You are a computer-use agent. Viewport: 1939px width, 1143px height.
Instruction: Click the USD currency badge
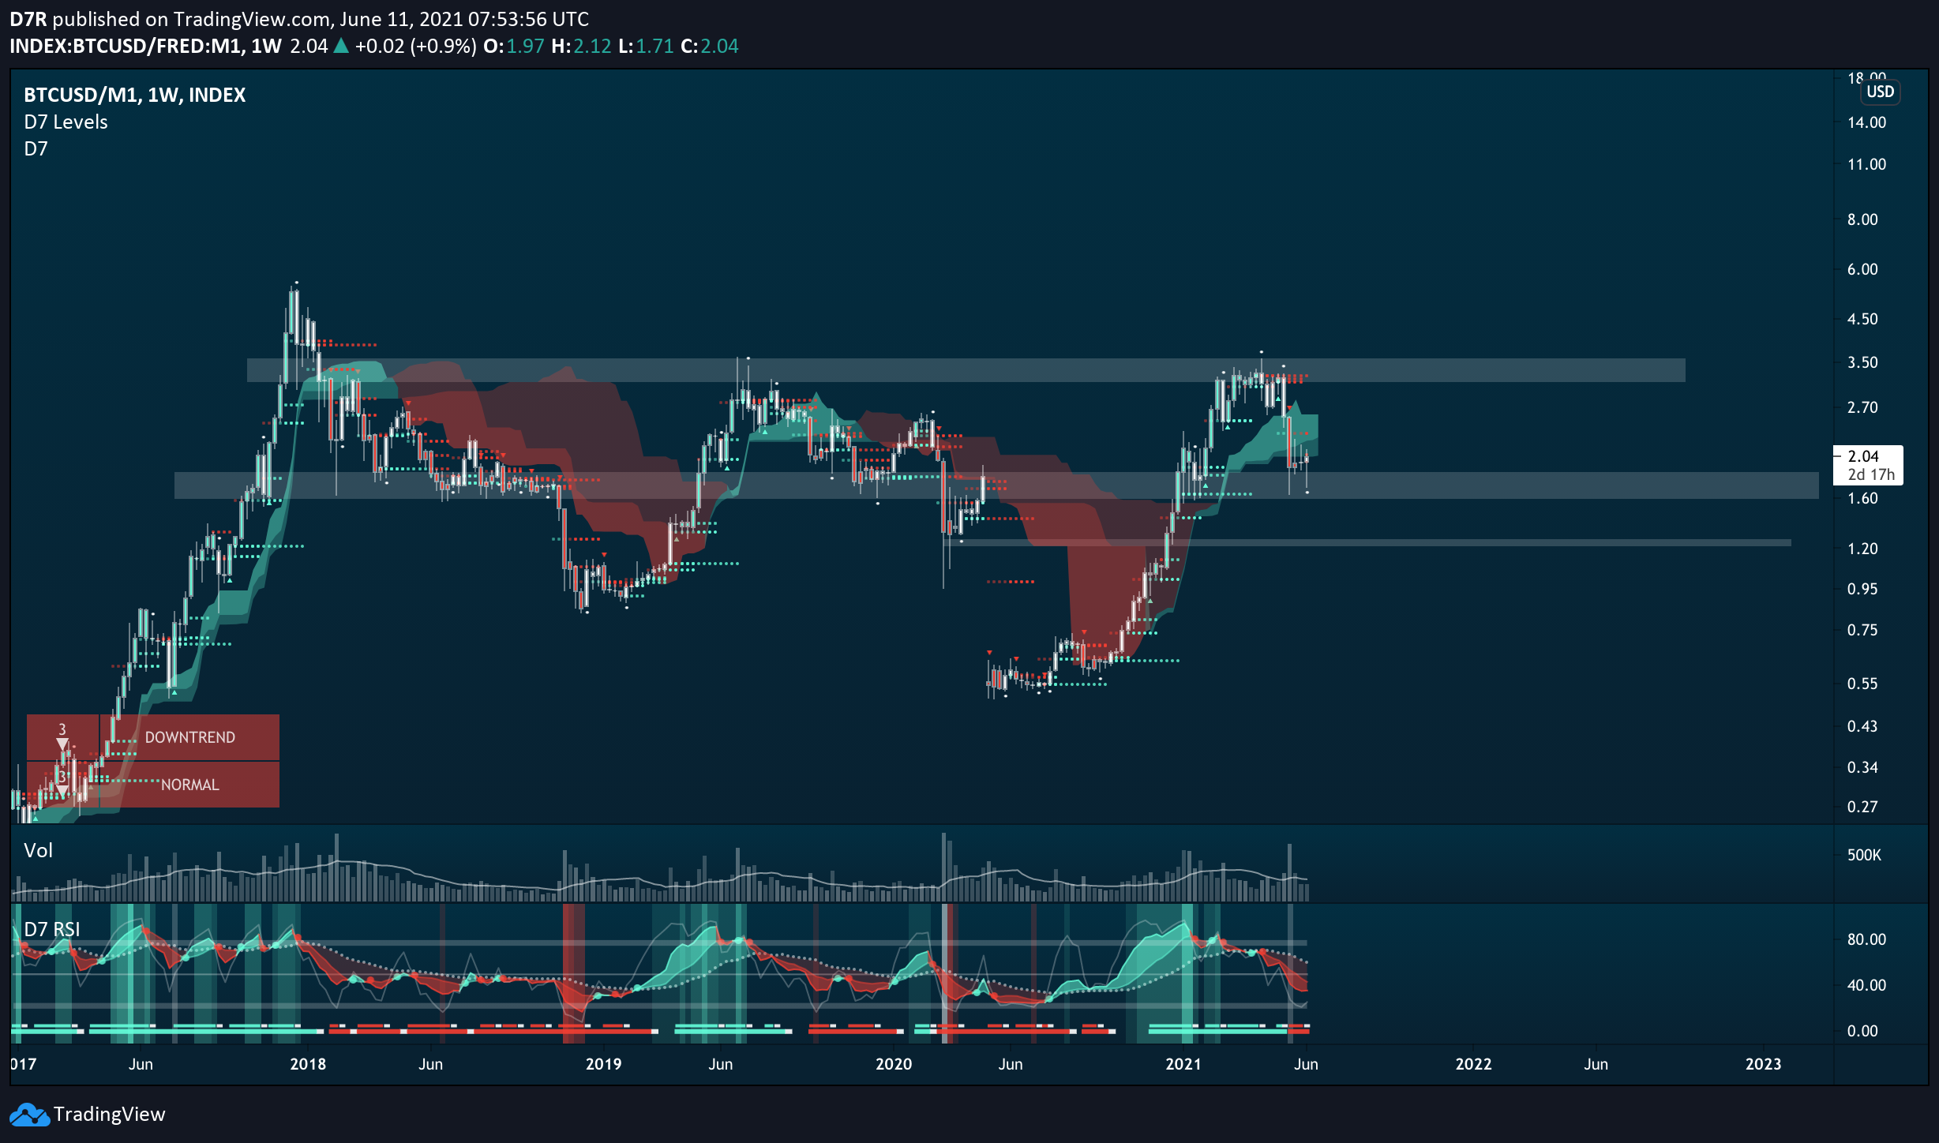[x=1880, y=92]
